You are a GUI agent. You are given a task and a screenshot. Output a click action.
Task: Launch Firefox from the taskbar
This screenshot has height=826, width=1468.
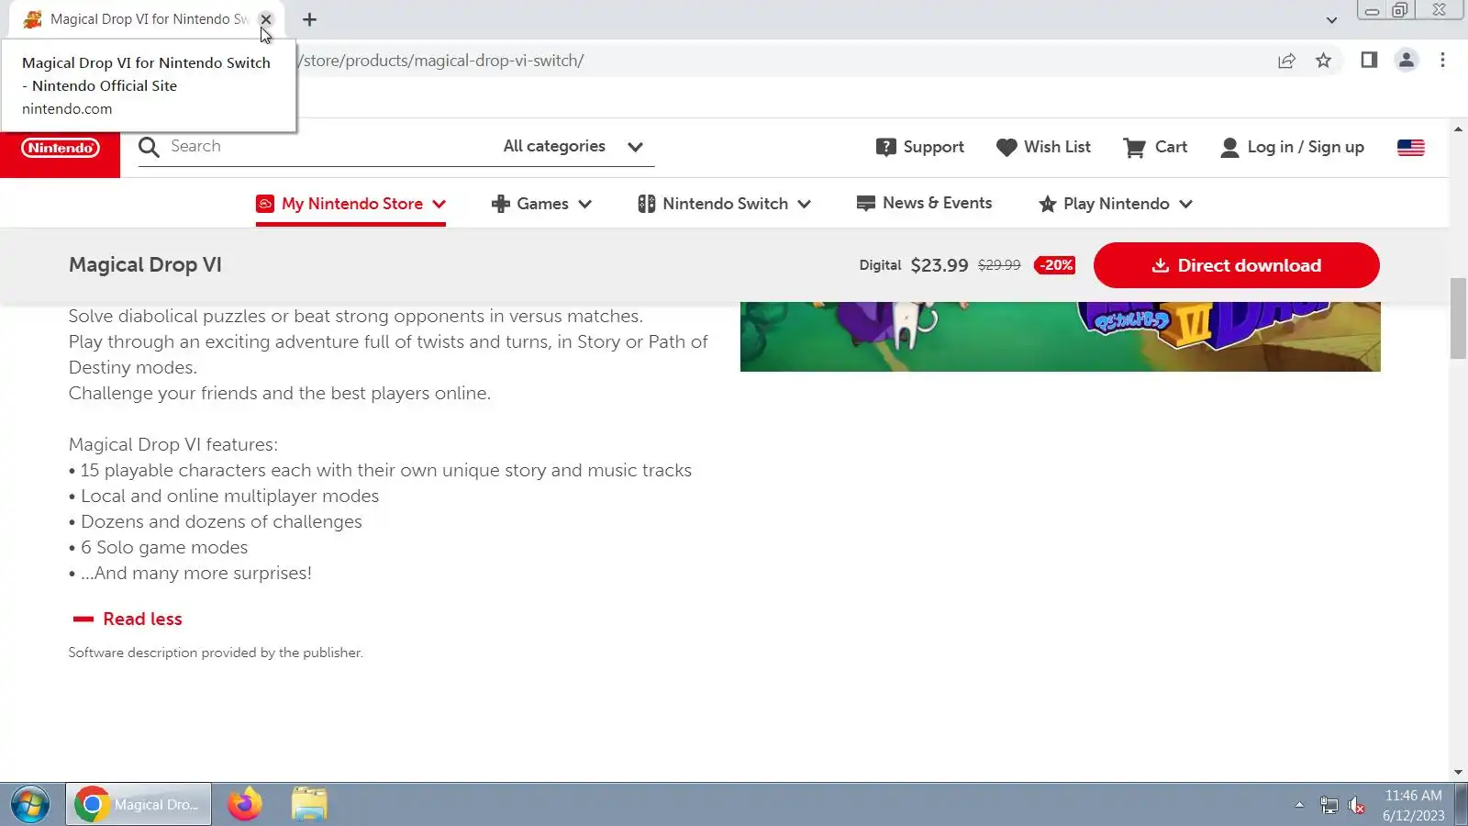(245, 805)
